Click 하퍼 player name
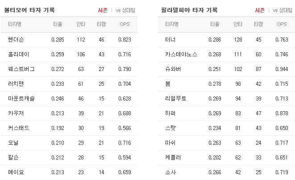Image resolution: width=295 pixels, height=180 pixels. pos(170,113)
